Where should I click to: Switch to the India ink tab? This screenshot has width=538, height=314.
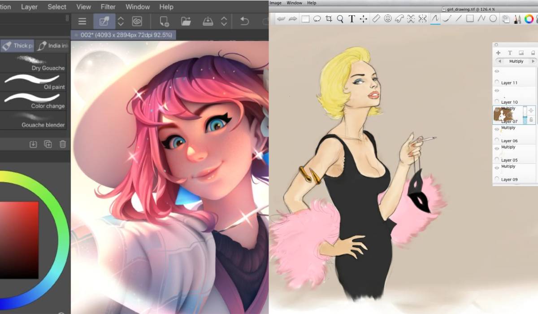click(53, 46)
